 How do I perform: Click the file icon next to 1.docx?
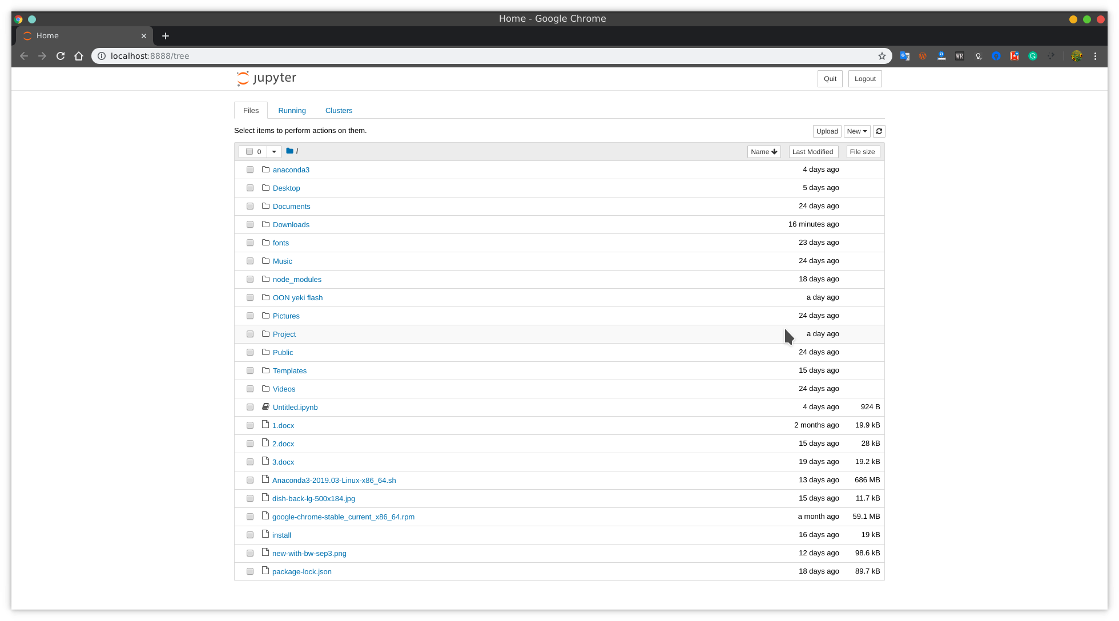click(x=265, y=425)
